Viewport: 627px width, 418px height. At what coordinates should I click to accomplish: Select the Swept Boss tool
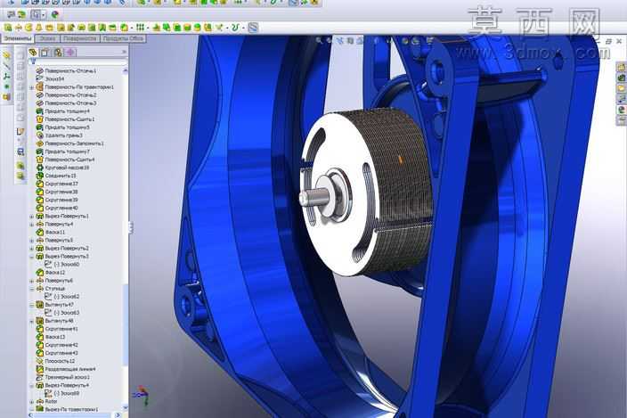[x=28, y=28]
